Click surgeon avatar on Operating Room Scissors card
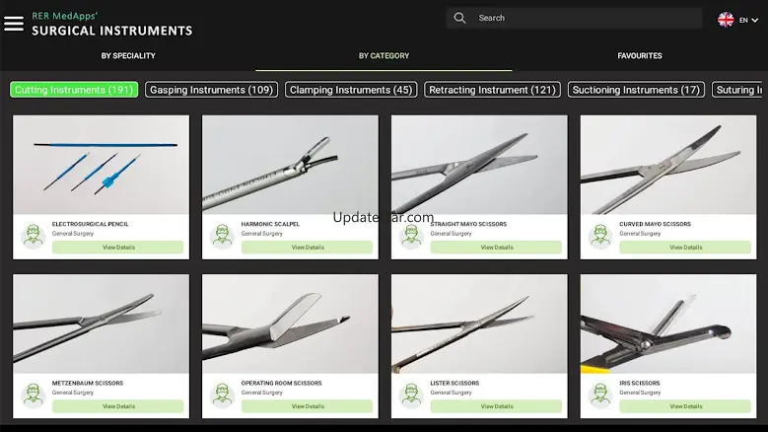The height and width of the screenshot is (432, 768). pyautogui.click(x=223, y=396)
